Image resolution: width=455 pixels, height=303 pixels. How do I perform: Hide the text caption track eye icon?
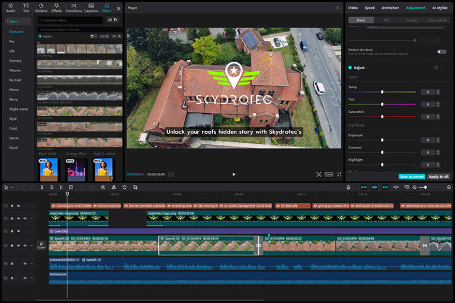pos(18,206)
